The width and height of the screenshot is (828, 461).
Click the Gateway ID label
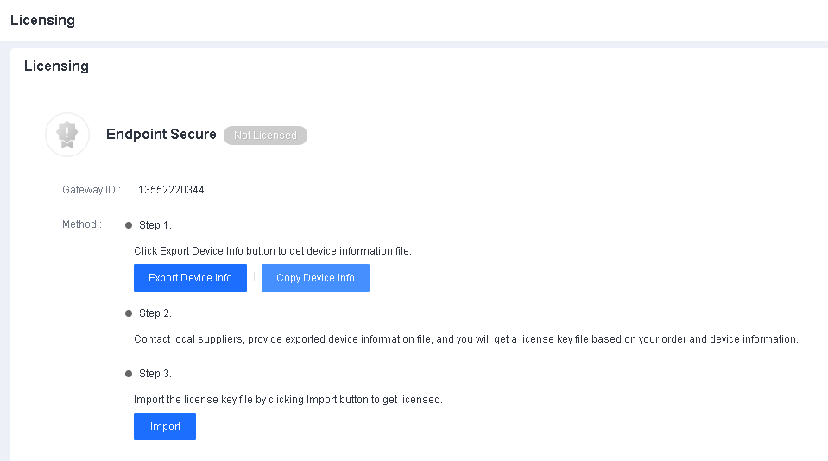[x=91, y=190]
